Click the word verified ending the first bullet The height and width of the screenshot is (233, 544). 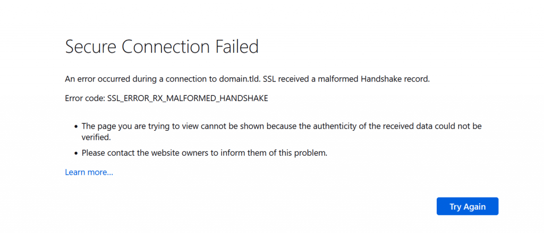point(96,137)
